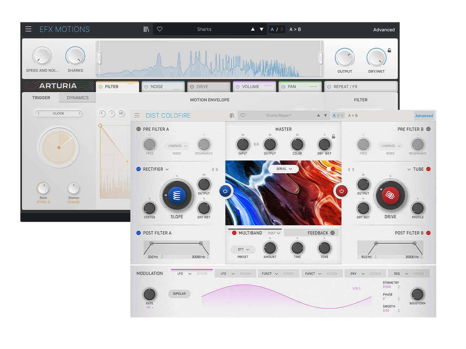This screenshot has width=466, height=349.
Task: Toggle the Pan module power
Action: click(283, 87)
